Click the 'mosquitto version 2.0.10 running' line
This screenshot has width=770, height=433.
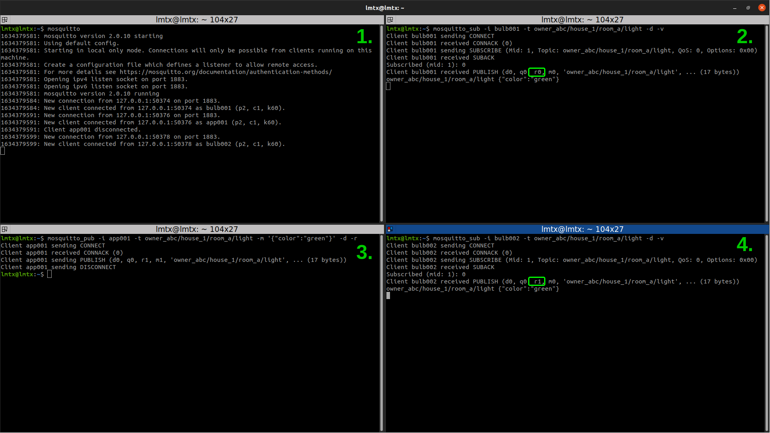(x=80, y=94)
